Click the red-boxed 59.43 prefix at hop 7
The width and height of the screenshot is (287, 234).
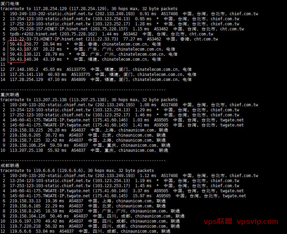tap(17, 44)
